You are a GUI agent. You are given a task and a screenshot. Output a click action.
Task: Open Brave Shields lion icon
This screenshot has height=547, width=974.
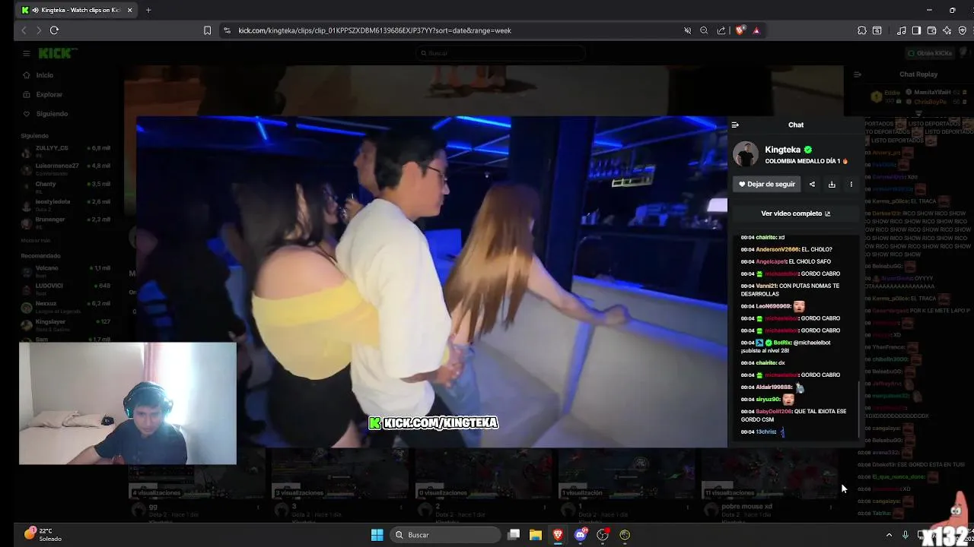coord(740,30)
